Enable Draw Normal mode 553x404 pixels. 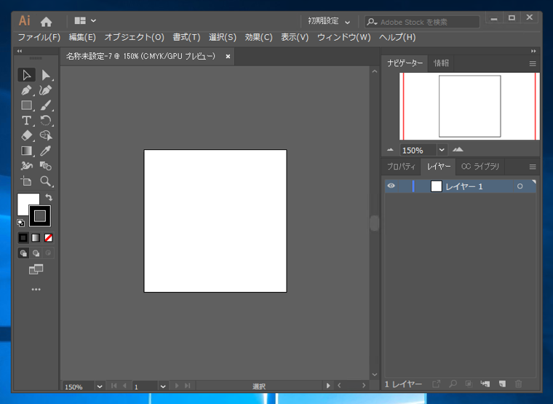23,253
